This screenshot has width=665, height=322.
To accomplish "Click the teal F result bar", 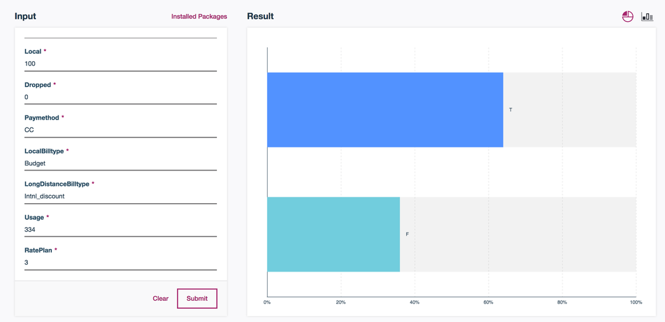I will pos(333,234).
